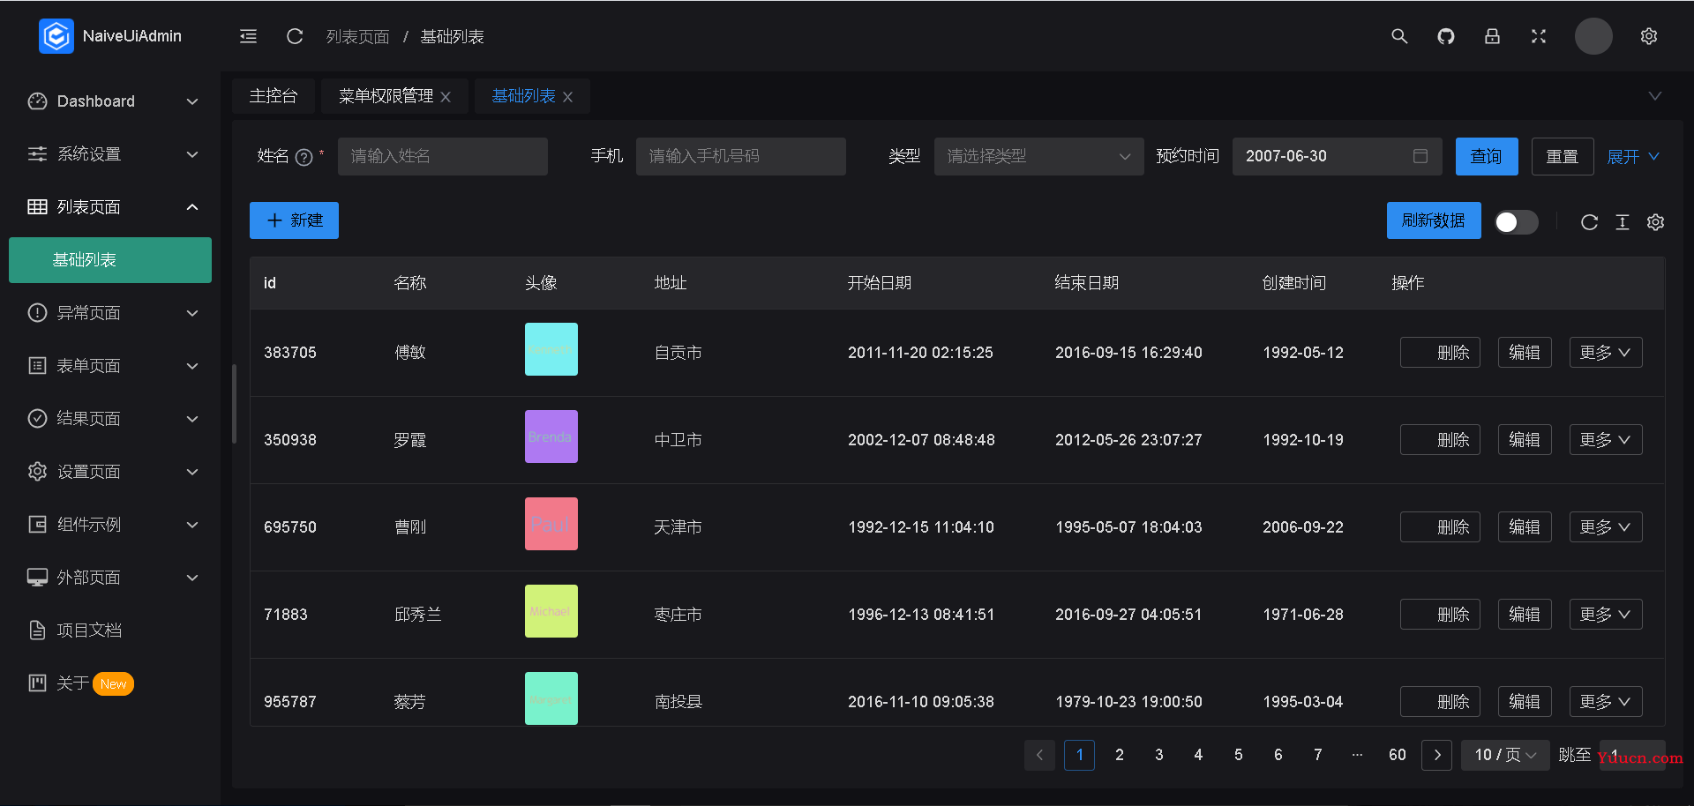
Task: Collapse the sidebar with the menu fold icon
Action: click(249, 36)
